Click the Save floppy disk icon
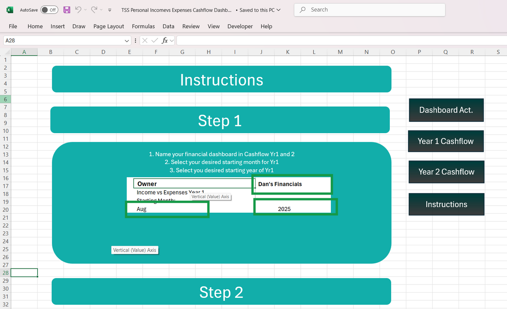Viewport: 507px width, 309px height. coord(67,10)
